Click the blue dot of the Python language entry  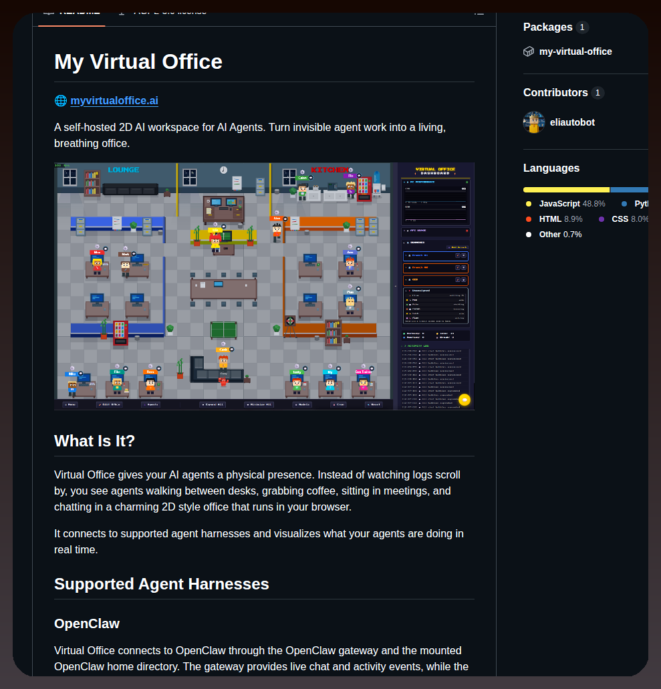(x=624, y=204)
